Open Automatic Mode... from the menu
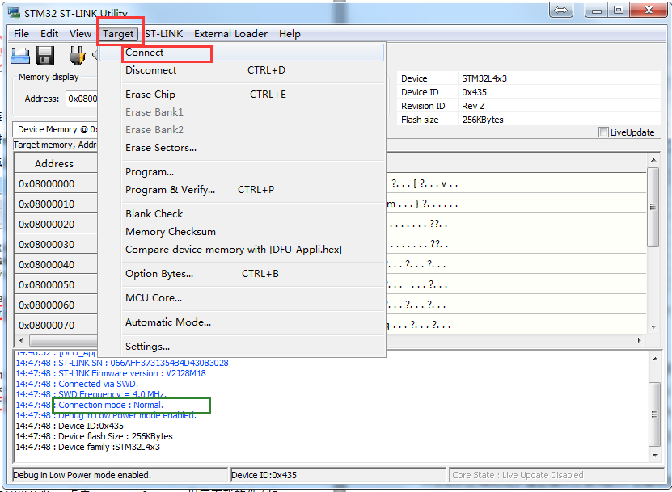Image resolution: width=672 pixels, height=492 pixels. 242,322
